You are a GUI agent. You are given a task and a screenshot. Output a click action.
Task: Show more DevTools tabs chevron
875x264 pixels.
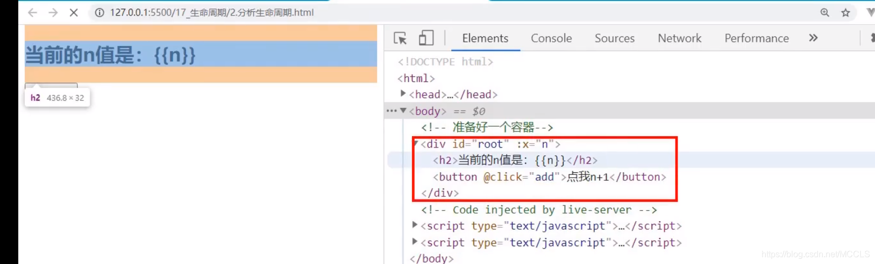coord(813,38)
